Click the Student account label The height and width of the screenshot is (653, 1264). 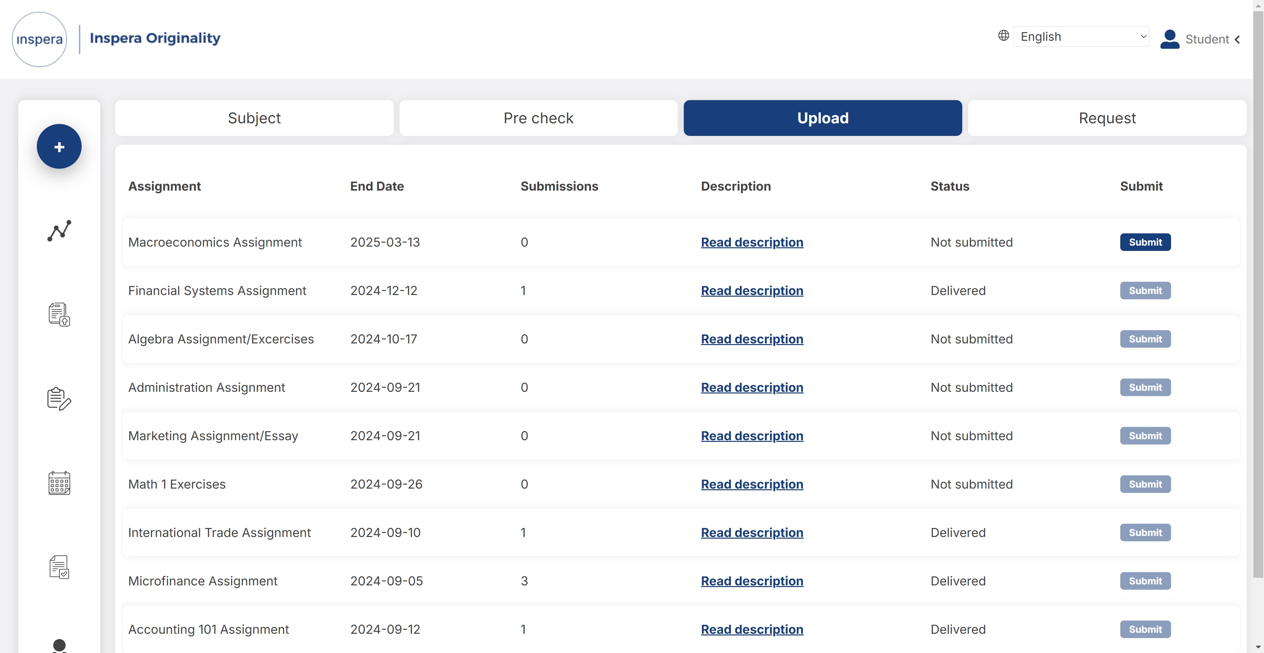[1207, 39]
